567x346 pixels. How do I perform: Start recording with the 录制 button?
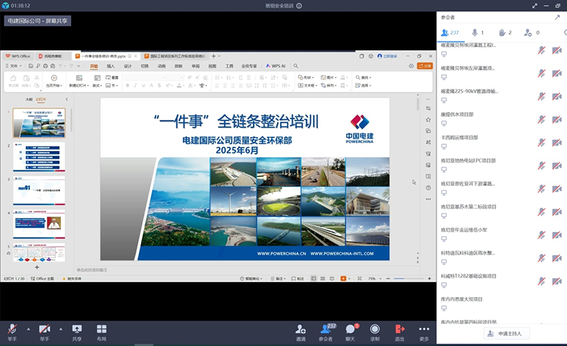point(375,330)
